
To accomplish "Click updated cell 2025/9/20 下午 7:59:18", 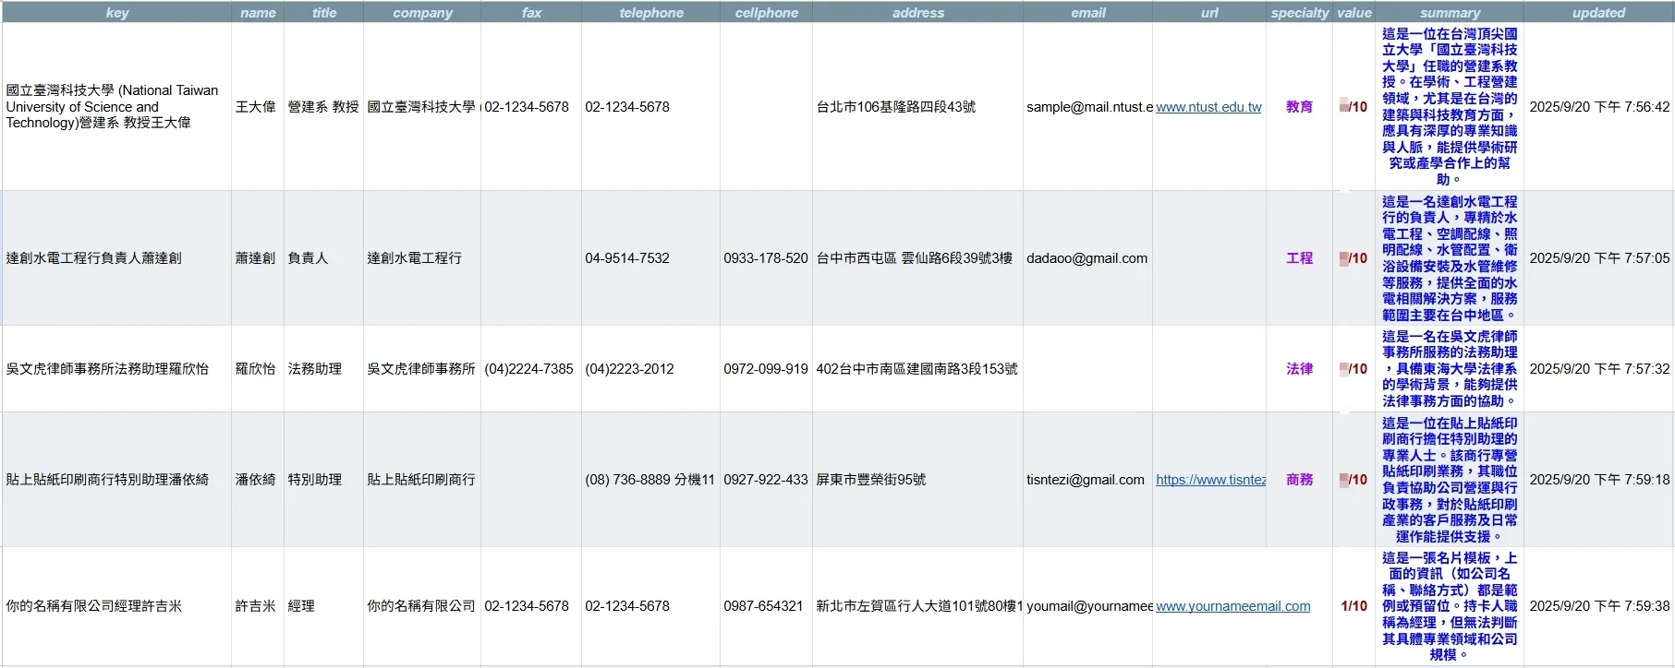I will point(1598,480).
